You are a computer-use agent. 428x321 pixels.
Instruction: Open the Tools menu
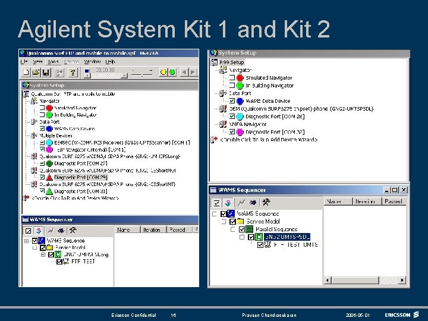coord(53,62)
